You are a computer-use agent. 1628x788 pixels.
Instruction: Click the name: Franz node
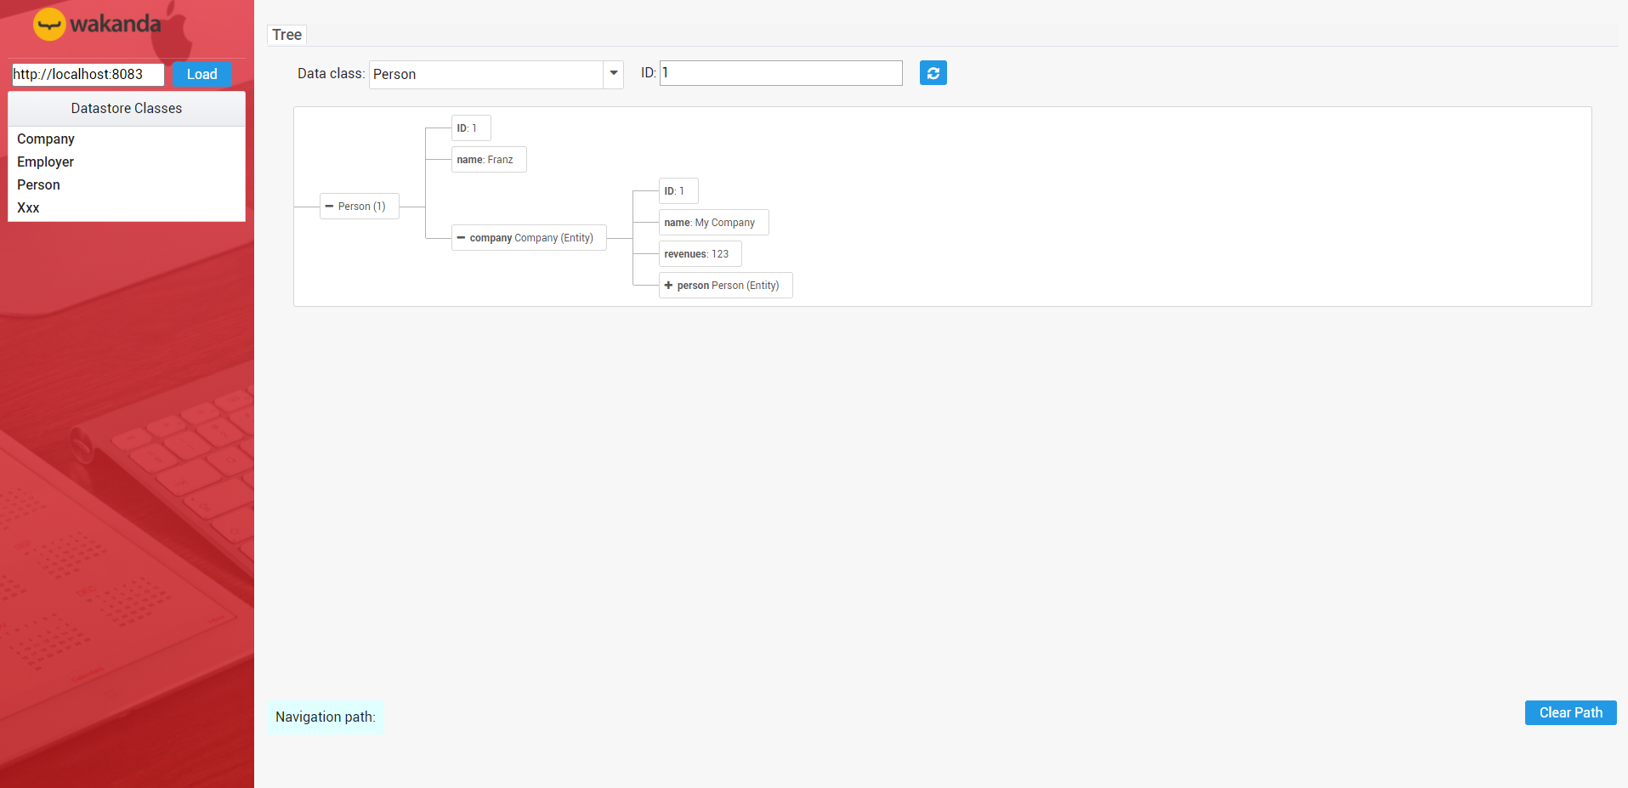(x=488, y=159)
